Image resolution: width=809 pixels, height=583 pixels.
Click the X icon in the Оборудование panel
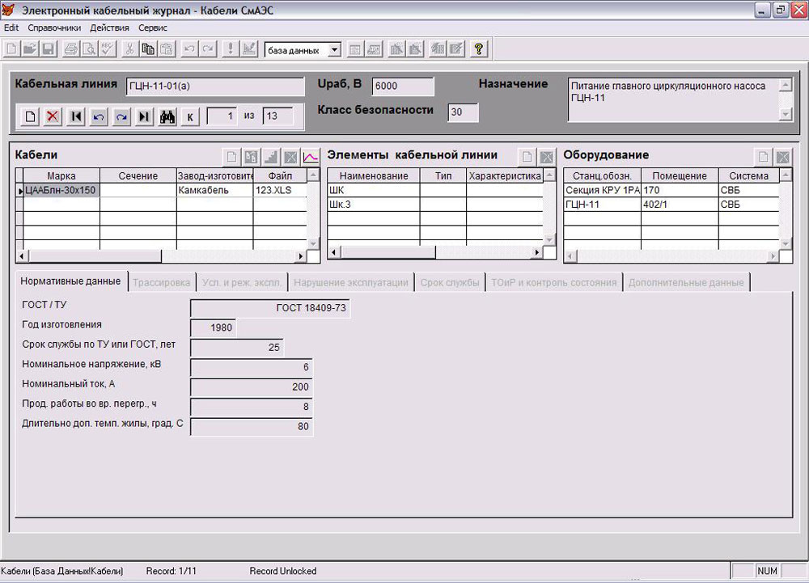click(782, 157)
